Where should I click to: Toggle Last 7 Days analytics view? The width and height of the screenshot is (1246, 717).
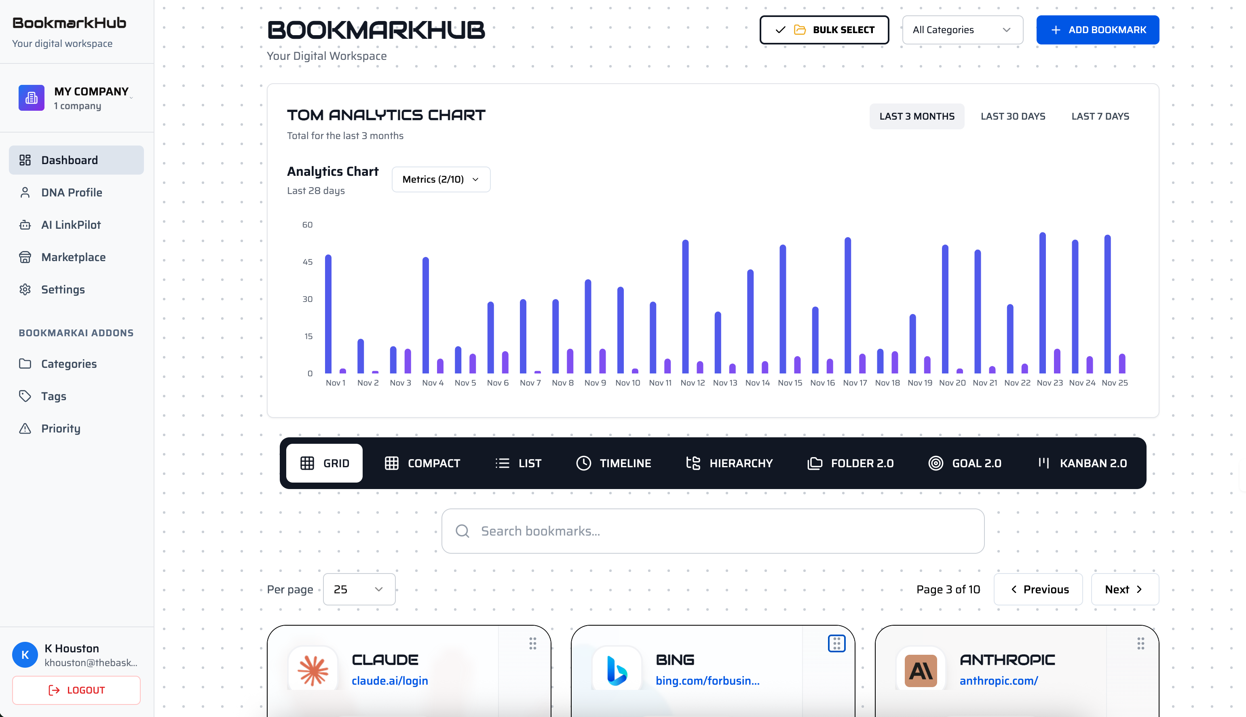(1100, 116)
